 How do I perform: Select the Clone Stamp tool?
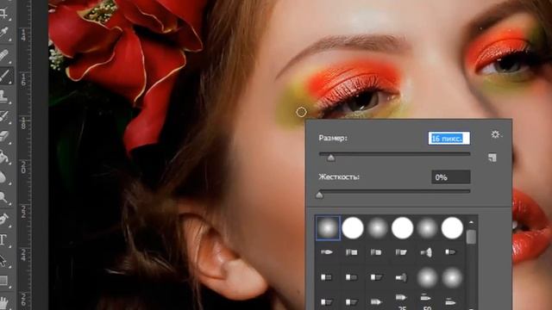coord(3,96)
